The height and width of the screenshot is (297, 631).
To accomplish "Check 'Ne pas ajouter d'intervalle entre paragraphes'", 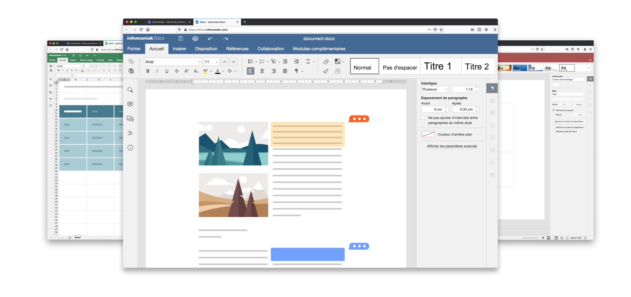I will 423,118.
